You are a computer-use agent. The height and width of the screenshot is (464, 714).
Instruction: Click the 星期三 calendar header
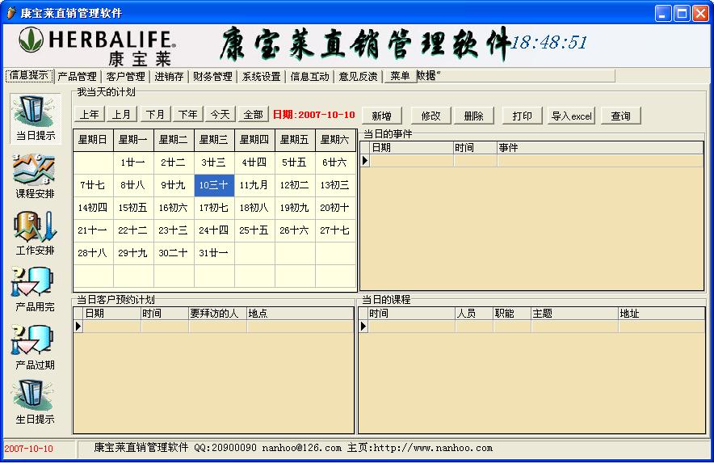coord(215,140)
